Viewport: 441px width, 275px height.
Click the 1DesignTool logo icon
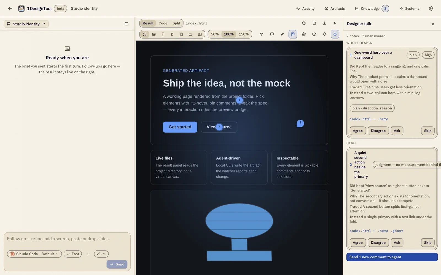pyautogui.click(x=21, y=9)
